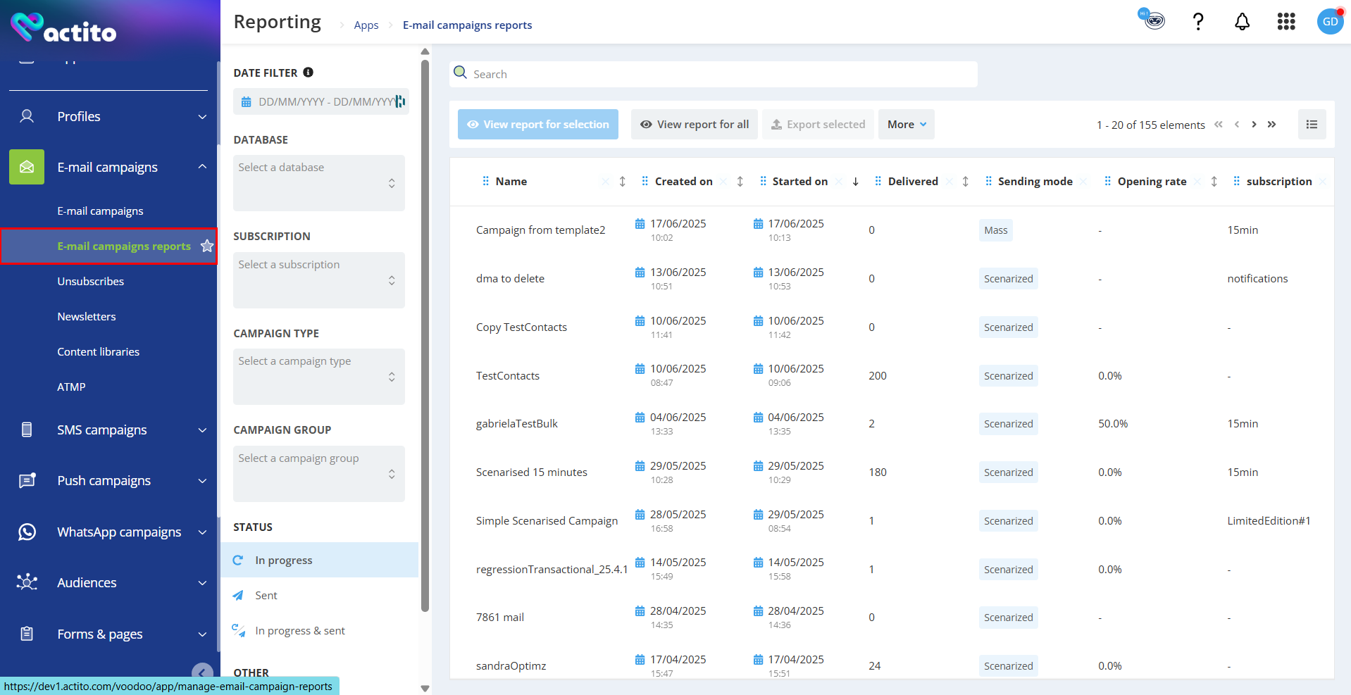Collapse the E-mail campaigns menu chevron
Viewport: 1351px width, 695px height.
tap(202, 167)
